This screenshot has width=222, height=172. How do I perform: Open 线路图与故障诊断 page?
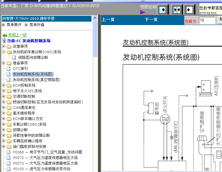33,58
